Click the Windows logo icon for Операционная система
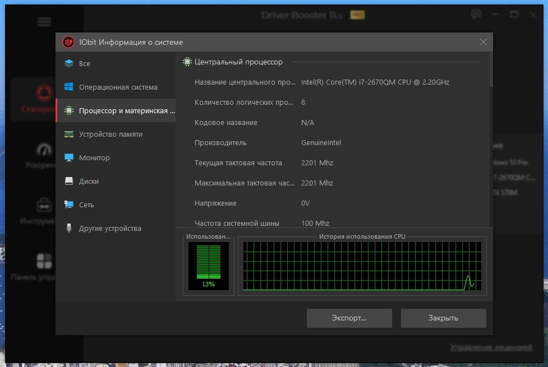548x367 pixels. click(69, 87)
